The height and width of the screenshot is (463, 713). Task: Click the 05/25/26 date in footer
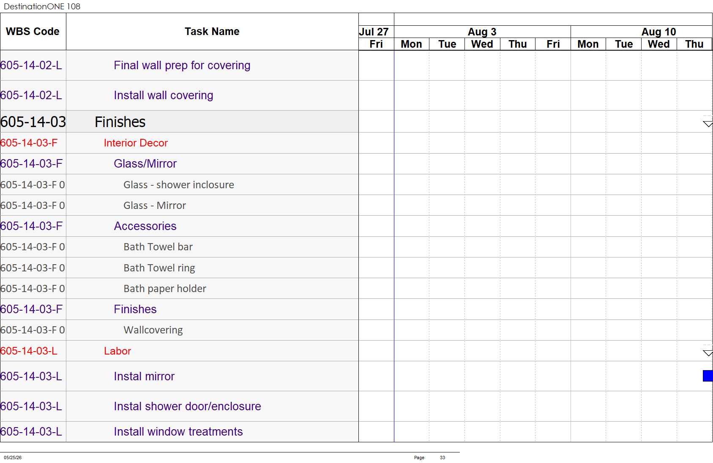click(13, 458)
